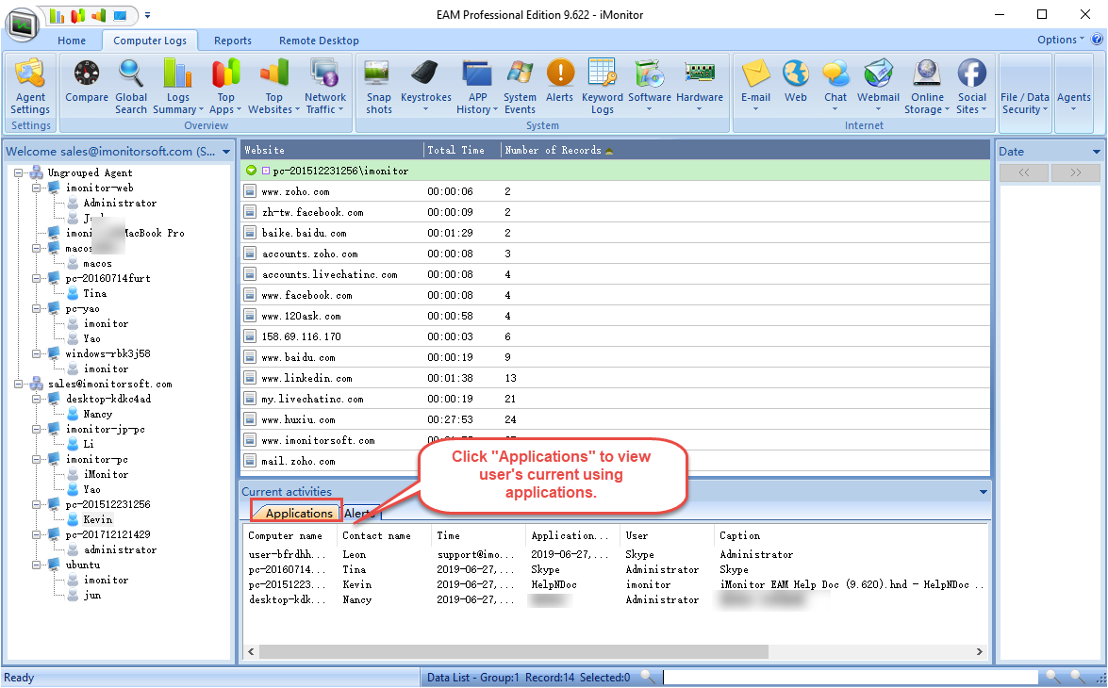Screen dimensions: 1108x688
Task: Click the horizontal scrollbar in activities list
Action: (x=514, y=651)
